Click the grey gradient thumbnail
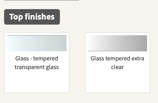 click(117, 43)
